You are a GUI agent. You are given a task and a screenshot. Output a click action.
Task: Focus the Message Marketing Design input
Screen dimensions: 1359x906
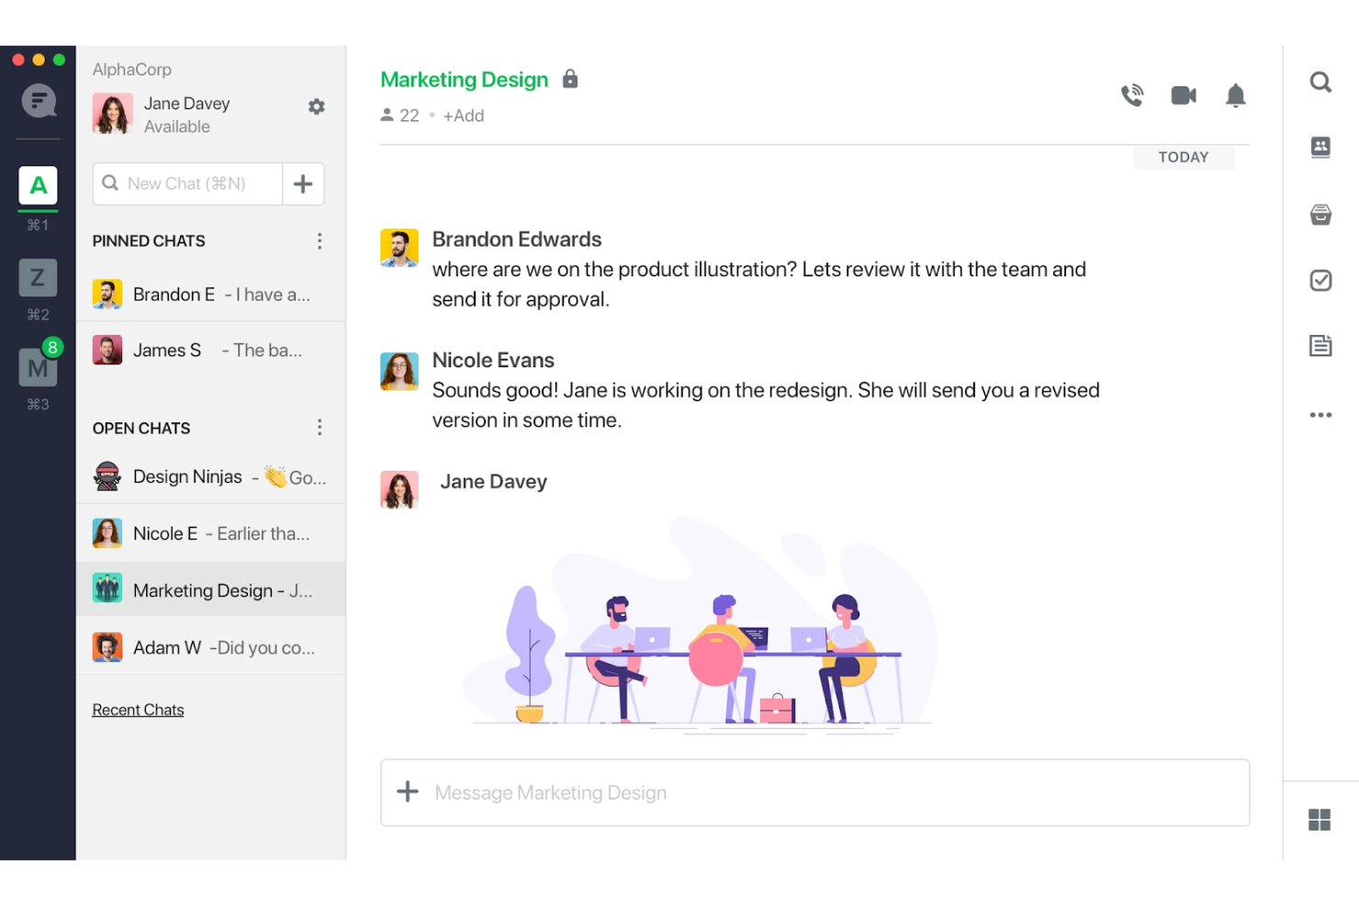point(814,792)
